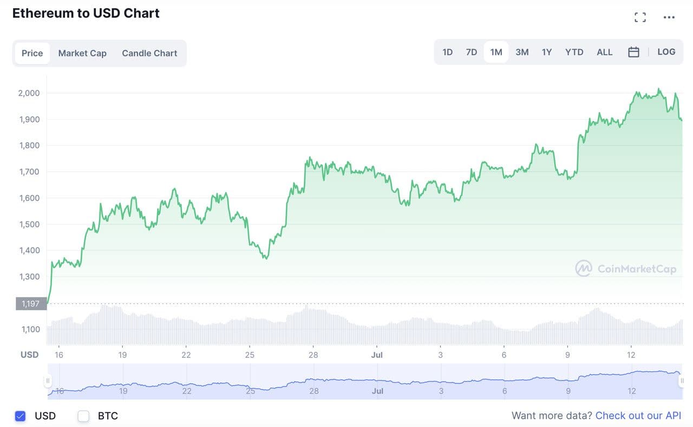Open the calendar date range picker
Viewport: 693px width, 427px height.
click(x=633, y=52)
